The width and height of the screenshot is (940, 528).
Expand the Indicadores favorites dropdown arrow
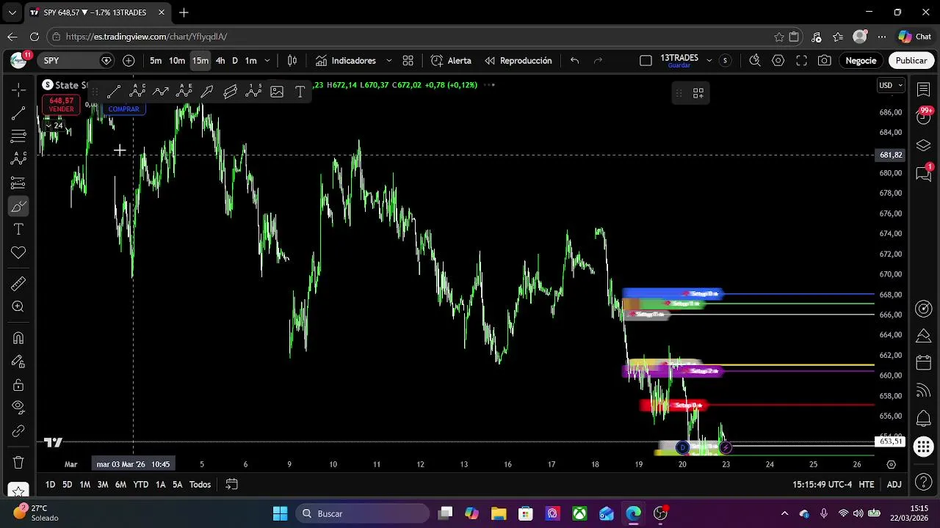[389, 61]
